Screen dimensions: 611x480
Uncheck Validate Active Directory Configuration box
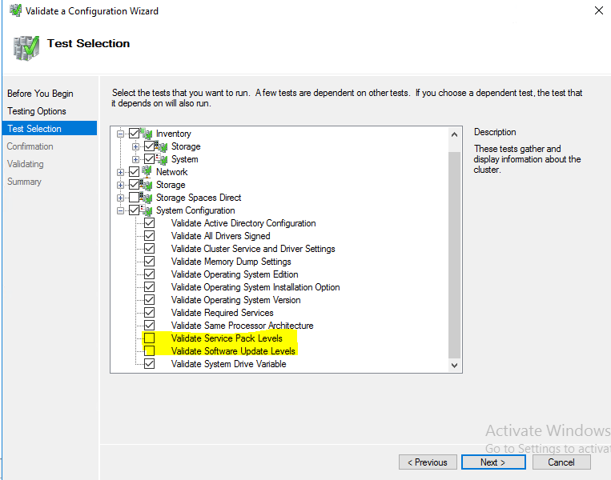pyautogui.click(x=149, y=223)
